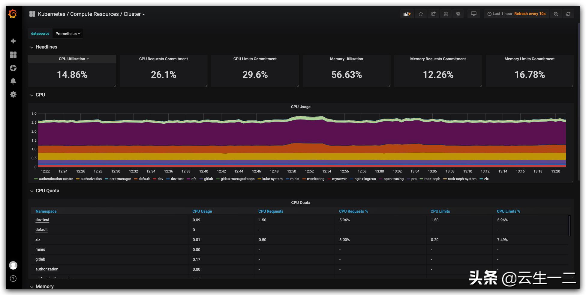The width and height of the screenshot is (586, 295).
Task: Open the CPU Utilisation panel menu
Action: coord(72,59)
